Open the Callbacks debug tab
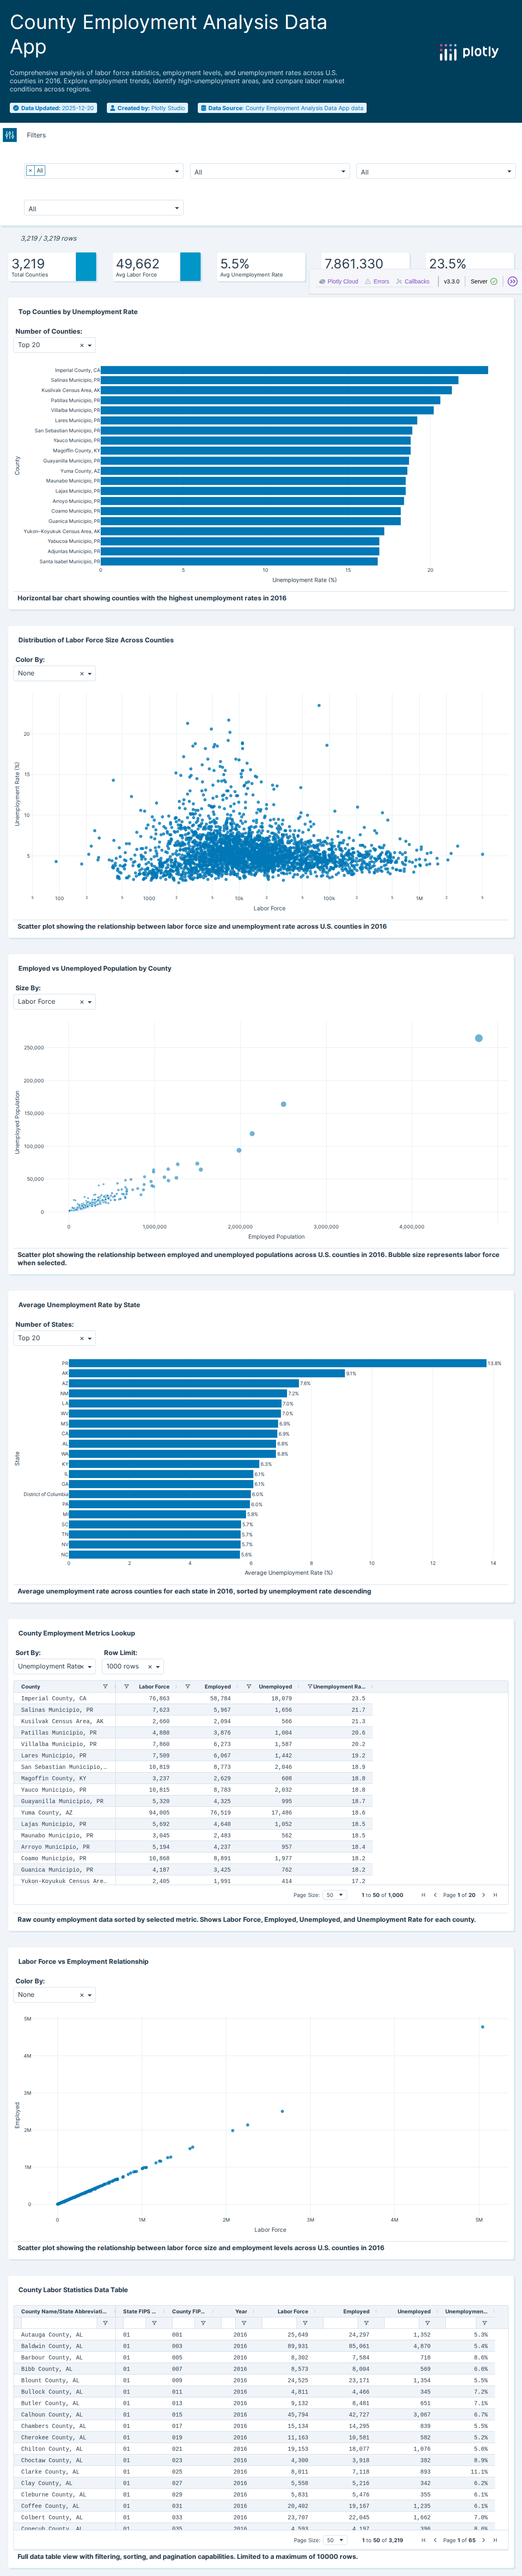The width and height of the screenshot is (522, 2576). (413, 282)
